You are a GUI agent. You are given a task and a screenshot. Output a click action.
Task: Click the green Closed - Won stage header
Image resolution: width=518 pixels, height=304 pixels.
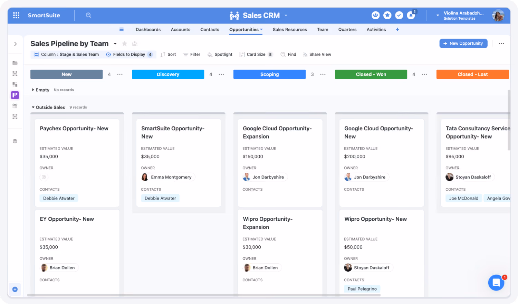(x=371, y=74)
